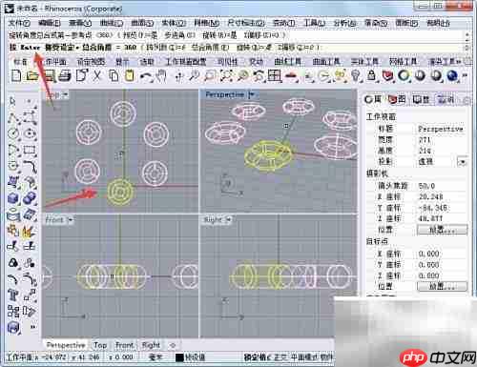Screen dimensions: 477x367
Task: Switch to the Top viewport tab at bottom
Action: [x=100, y=345]
